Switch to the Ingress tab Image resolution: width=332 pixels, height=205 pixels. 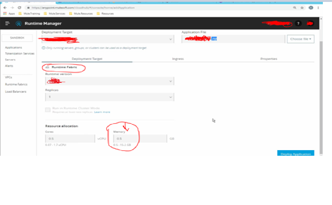click(178, 59)
